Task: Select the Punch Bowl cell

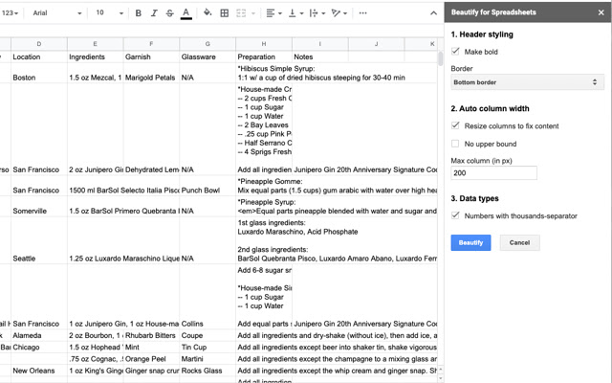Action: 208,186
